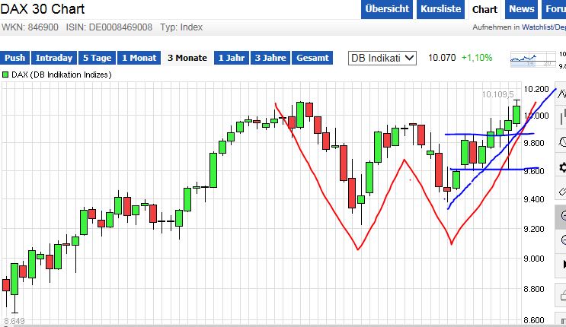Open the mini intraday chart thumbnail
The width and height of the screenshot is (566, 327).
[533, 59]
